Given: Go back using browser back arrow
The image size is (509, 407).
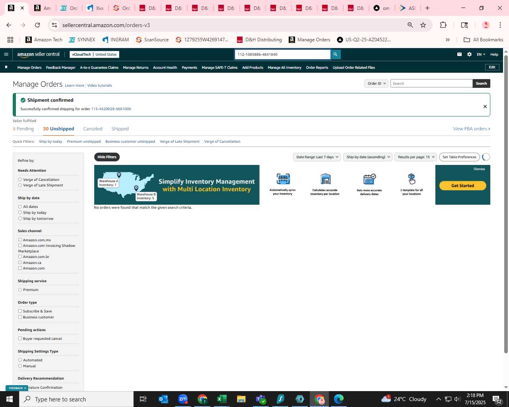Looking at the screenshot, I should 9,25.
